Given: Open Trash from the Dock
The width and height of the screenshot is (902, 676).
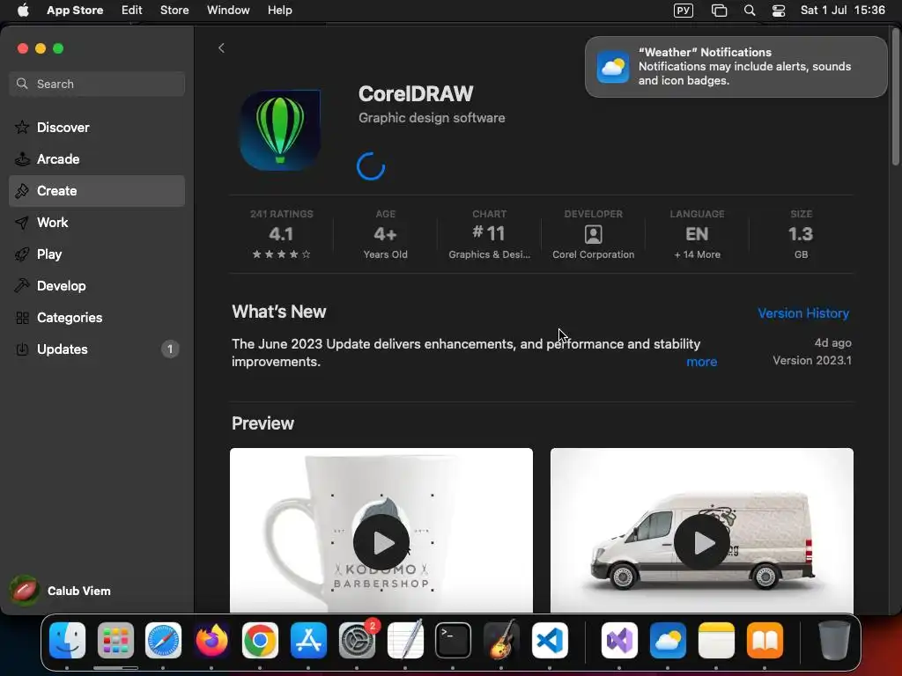Looking at the screenshot, I should pos(834,641).
